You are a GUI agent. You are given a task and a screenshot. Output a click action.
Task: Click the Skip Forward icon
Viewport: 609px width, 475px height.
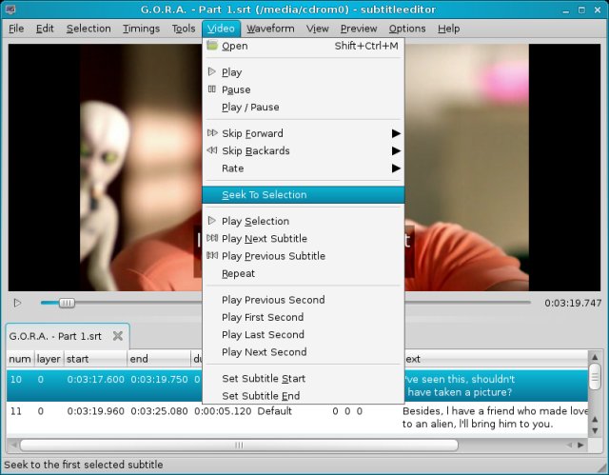pyautogui.click(x=212, y=133)
